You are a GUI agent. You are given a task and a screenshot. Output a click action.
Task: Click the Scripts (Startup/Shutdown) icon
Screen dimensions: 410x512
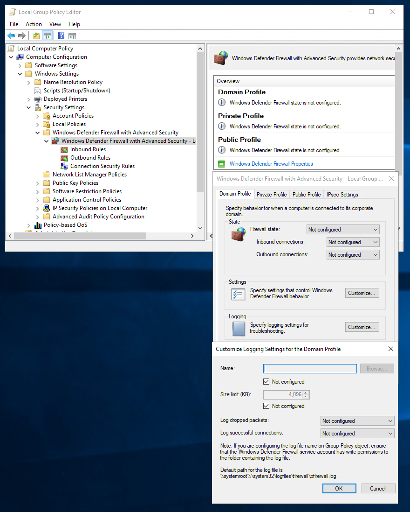pos(38,91)
